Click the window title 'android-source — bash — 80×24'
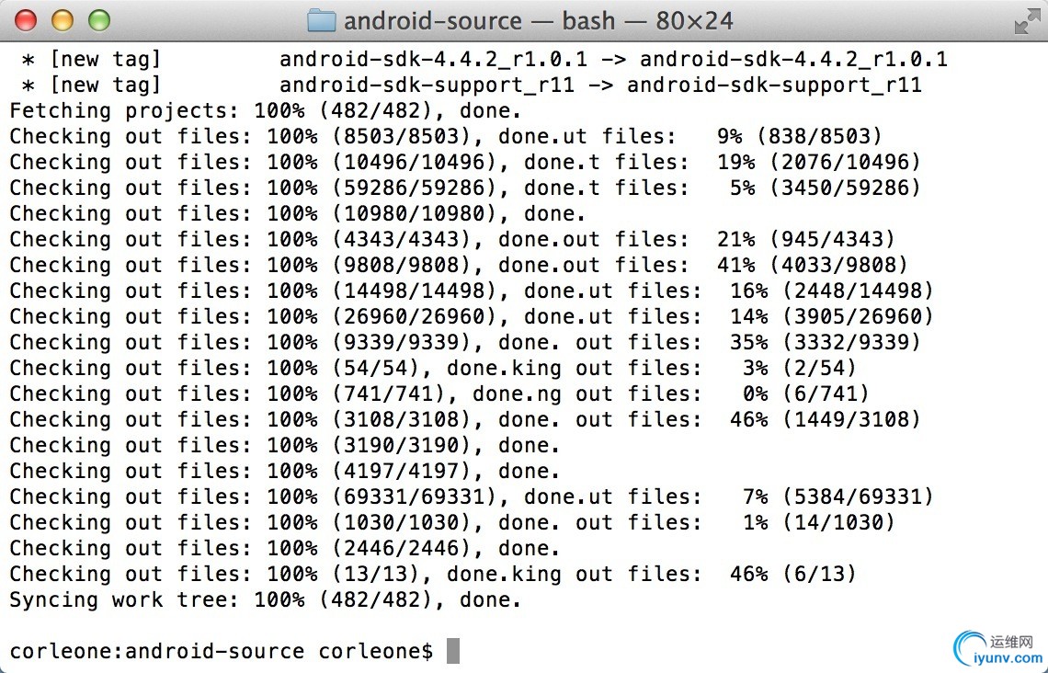 pyautogui.click(x=538, y=20)
